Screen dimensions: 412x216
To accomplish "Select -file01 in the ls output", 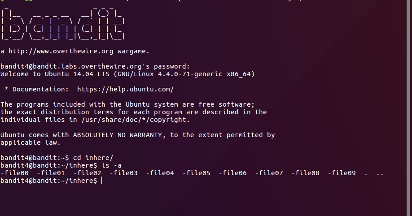I will (x=51, y=173).
